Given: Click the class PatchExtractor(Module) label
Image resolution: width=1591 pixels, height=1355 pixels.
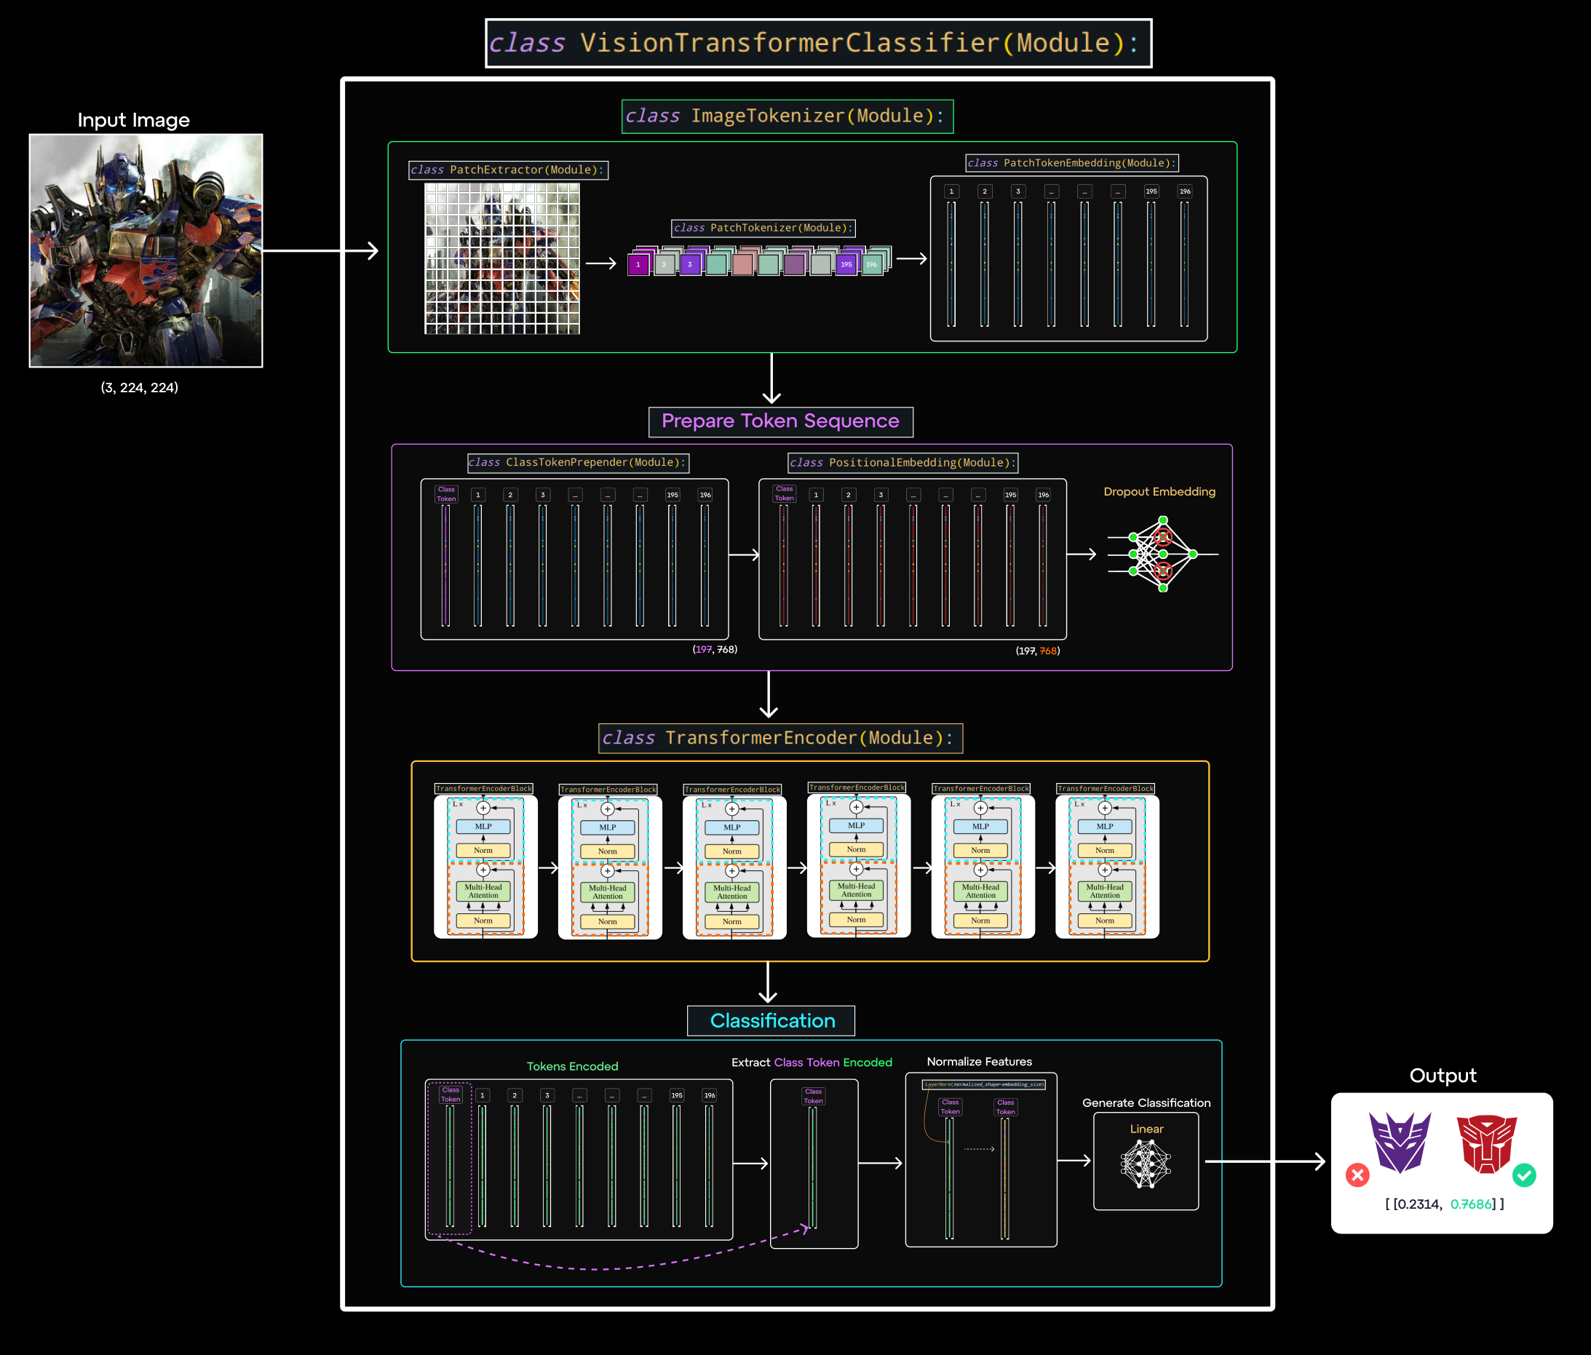Looking at the screenshot, I should (x=508, y=170).
